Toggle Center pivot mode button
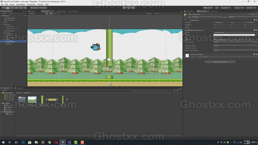 pos(34,8)
